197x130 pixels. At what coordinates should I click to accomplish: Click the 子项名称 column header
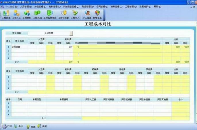(20, 71)
